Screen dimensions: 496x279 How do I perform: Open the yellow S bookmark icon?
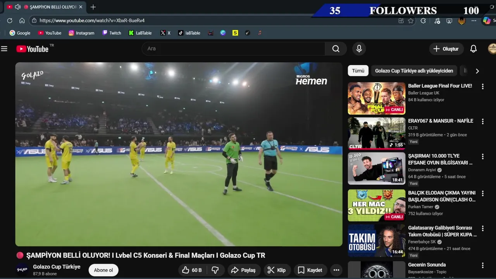click(235, 33)
